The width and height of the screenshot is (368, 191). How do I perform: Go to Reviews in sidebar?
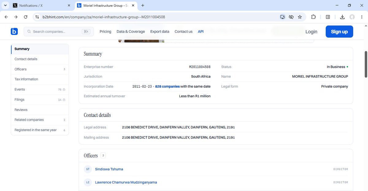point(40,110)
